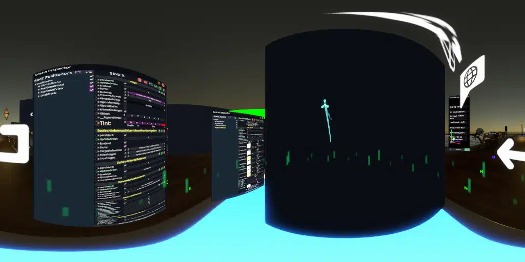Click the orange diamond object at far left
525x262 pixels.
tap(6, 114)
